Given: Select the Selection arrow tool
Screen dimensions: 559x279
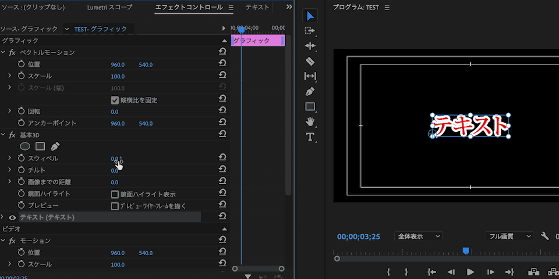Looking at the screenshot, I should pyautogui.click(x=310, y=16).
